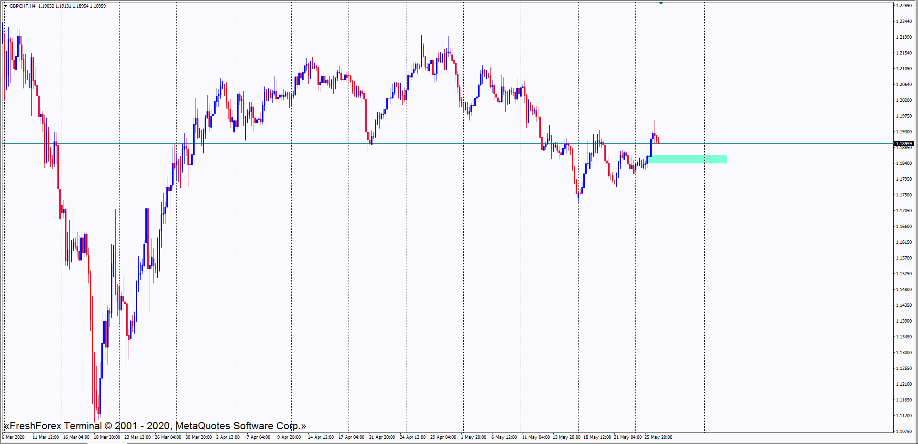Click the current price label 1.18959
This screenshot has height=444, width=918.
904,143
